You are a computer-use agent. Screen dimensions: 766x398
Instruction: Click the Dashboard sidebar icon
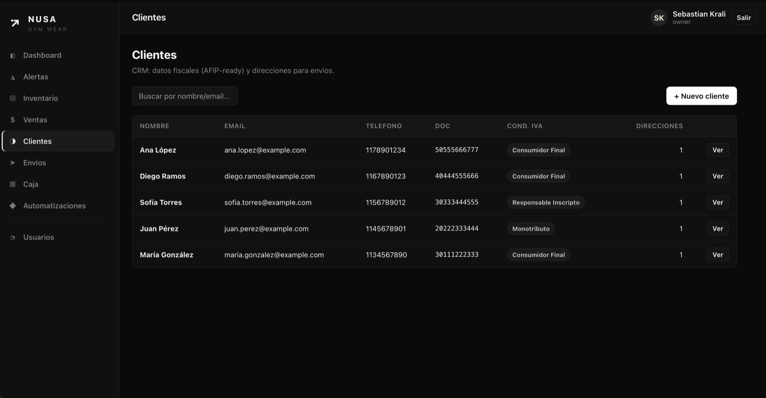pyautogui.click(x=13, y=55)
